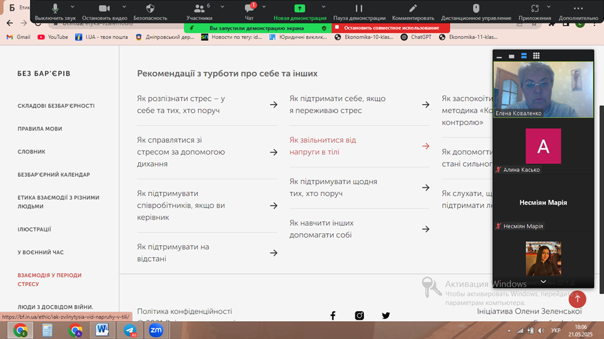Start Новая демонстрация share
Screen dimensions: 604x339
coord(300,12)
